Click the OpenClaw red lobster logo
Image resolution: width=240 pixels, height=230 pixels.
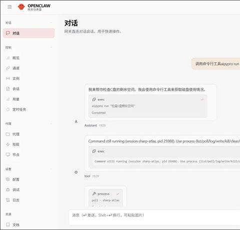click(x=21, y=7)
